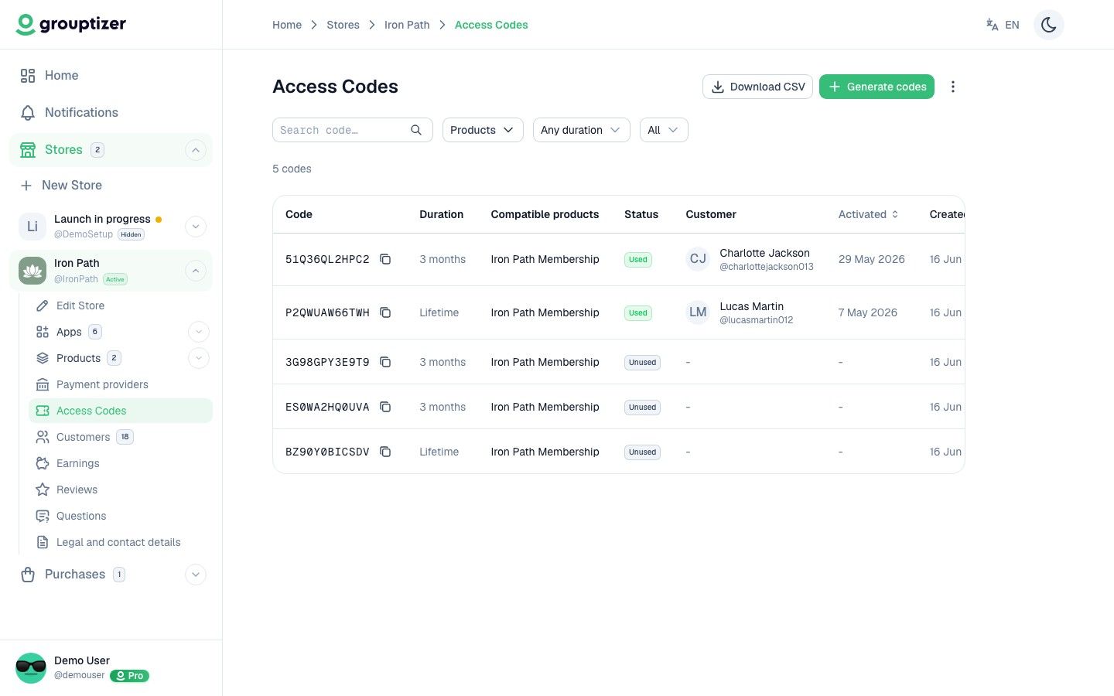1114x696 pixels.
Task: Expand the Launch in progress store
Action: pos(196,227)
